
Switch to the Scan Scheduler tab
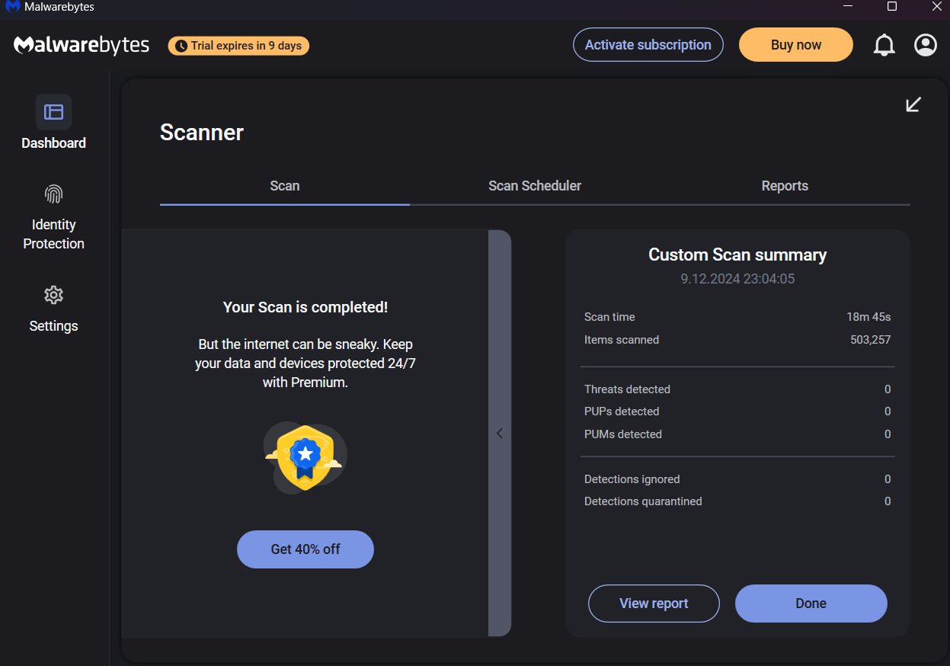(535, 186)
